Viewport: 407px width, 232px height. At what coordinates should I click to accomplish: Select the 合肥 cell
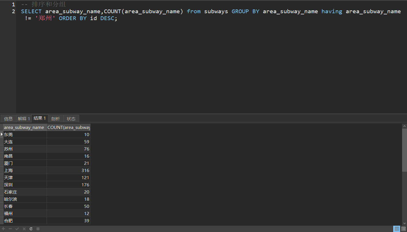click(25, 221)
